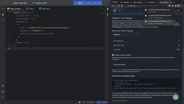Click Three Letters Code row
184x104 pixels.
[x=146, y=45]
